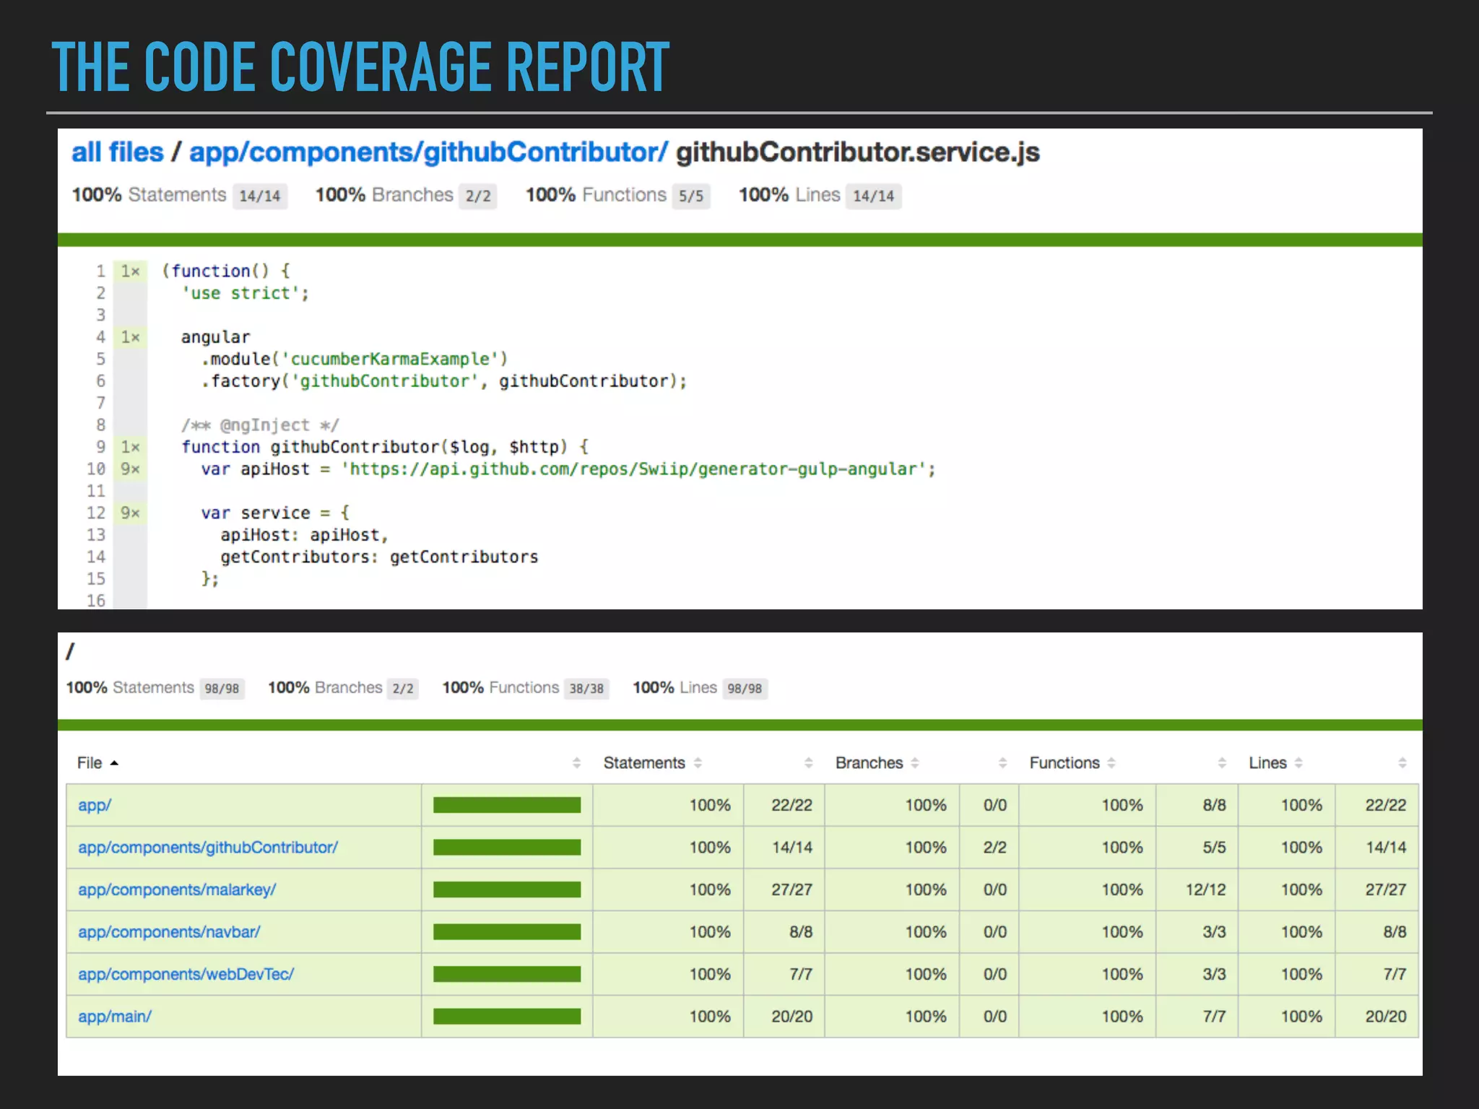Screen dimensions: 1479x1109
Task: Click sort icon above progress bar column
Action: click(576, 763)
